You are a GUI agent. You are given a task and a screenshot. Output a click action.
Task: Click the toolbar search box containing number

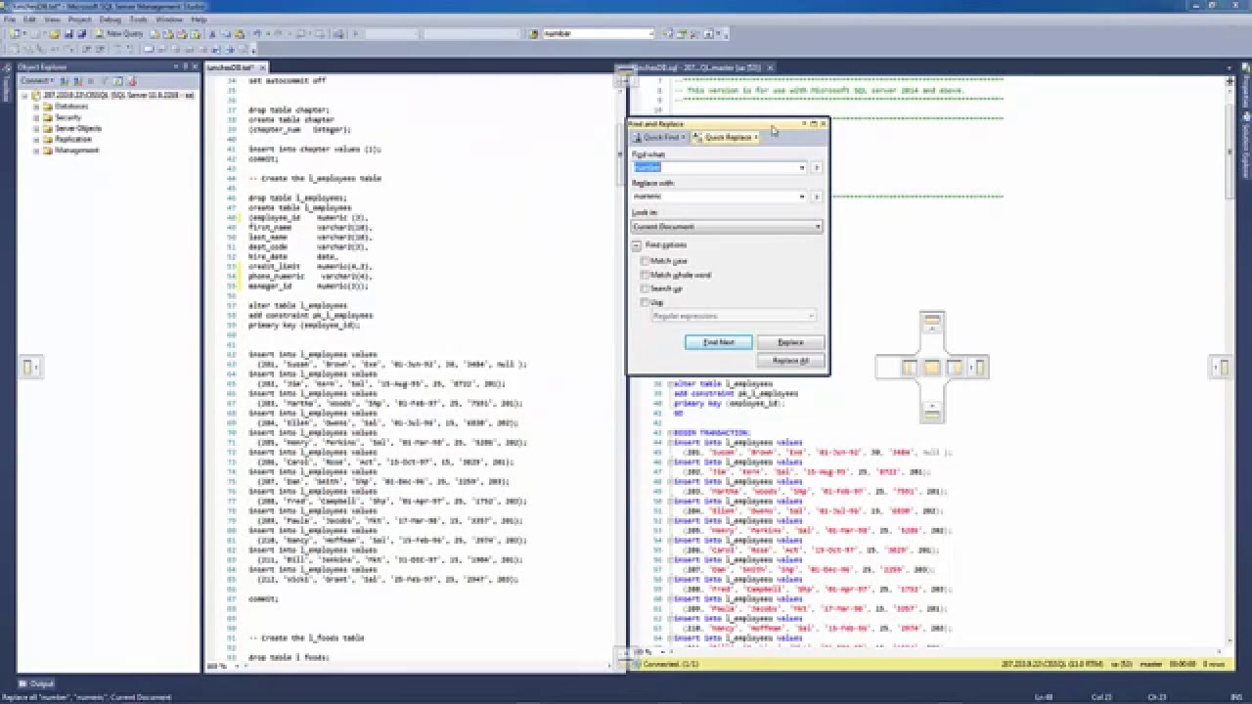[597, 33]
